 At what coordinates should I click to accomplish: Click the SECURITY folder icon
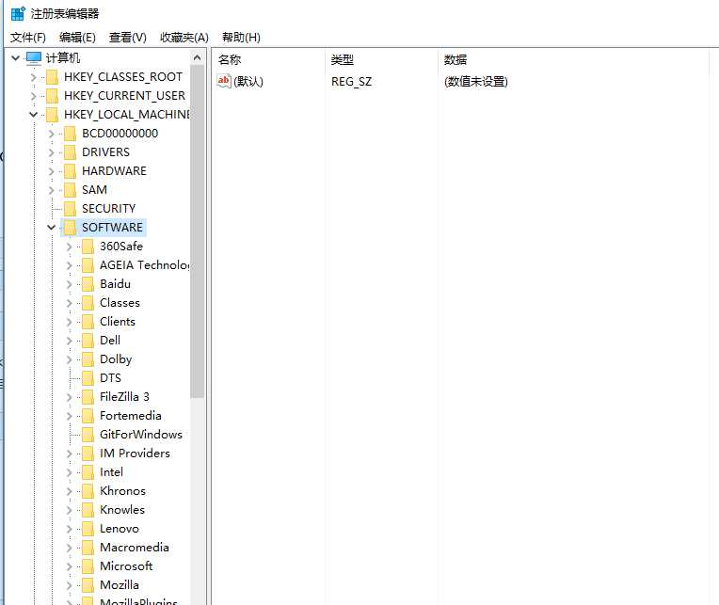pos(71,209)
